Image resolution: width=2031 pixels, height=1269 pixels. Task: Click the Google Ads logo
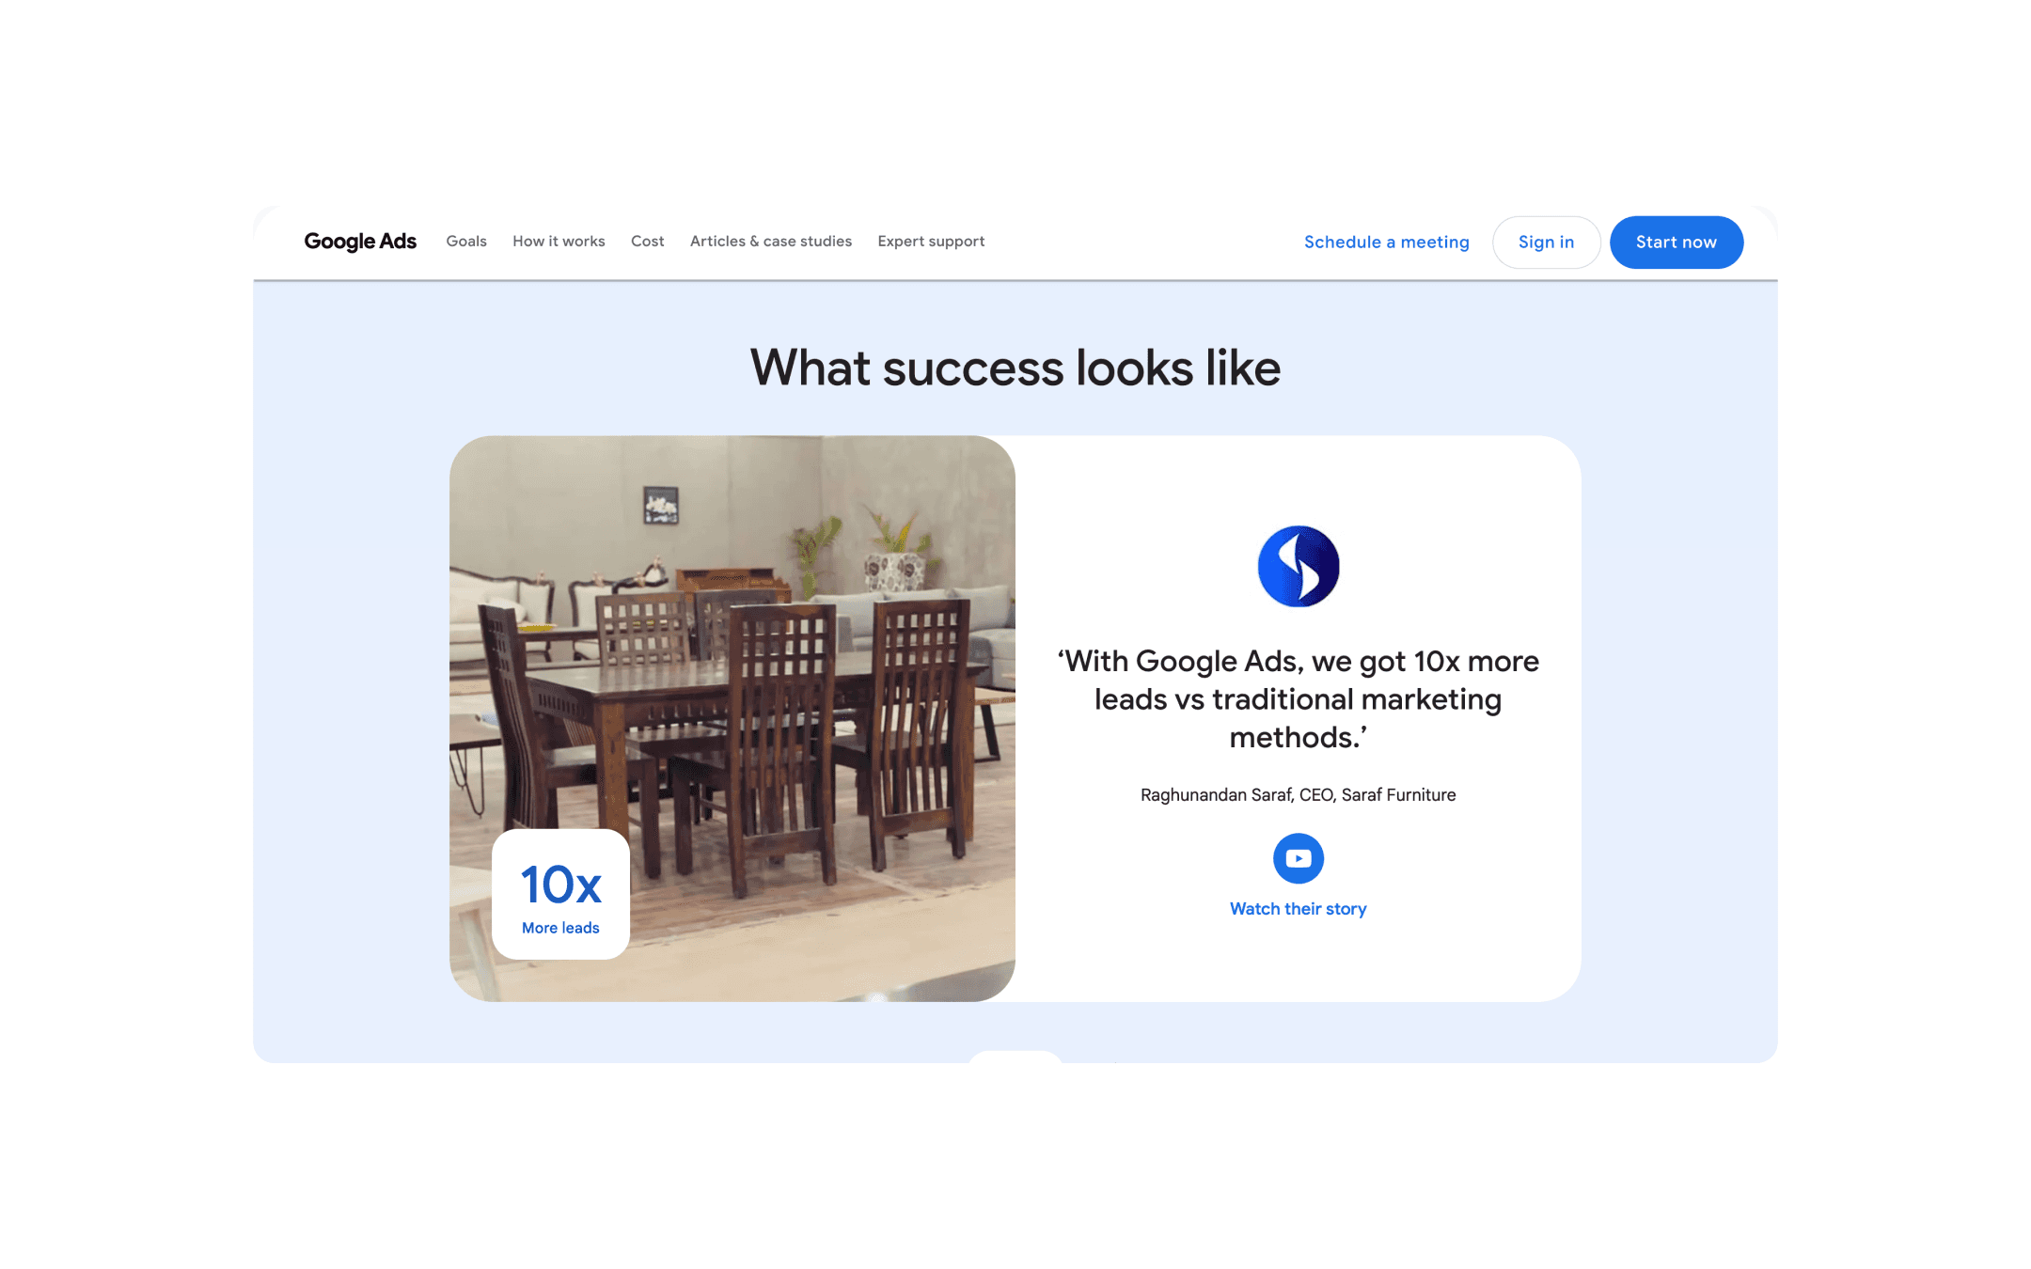(x=360, y=242)
